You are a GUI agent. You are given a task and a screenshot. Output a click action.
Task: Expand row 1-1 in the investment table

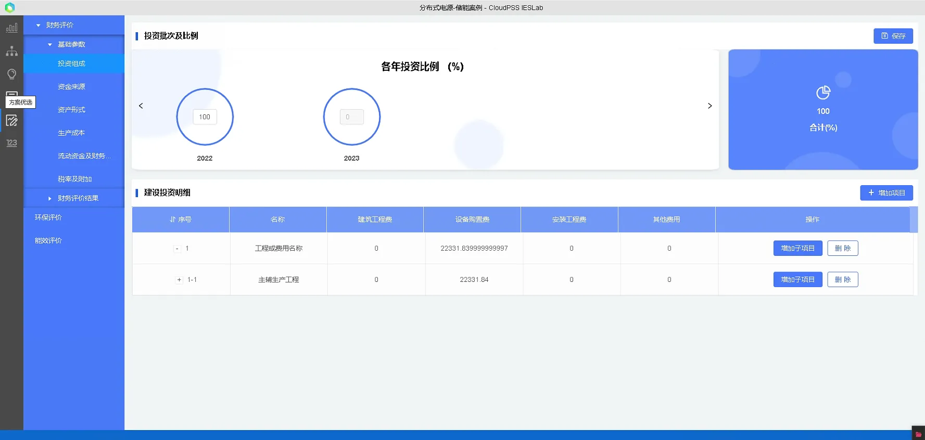(179, 280)
